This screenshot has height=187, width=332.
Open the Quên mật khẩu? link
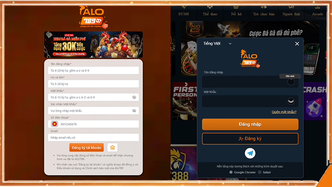pos(284,112)
